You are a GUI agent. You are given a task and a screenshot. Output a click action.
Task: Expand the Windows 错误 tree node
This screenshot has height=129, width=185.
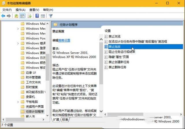pyautogui.click(x=18, y=43)
